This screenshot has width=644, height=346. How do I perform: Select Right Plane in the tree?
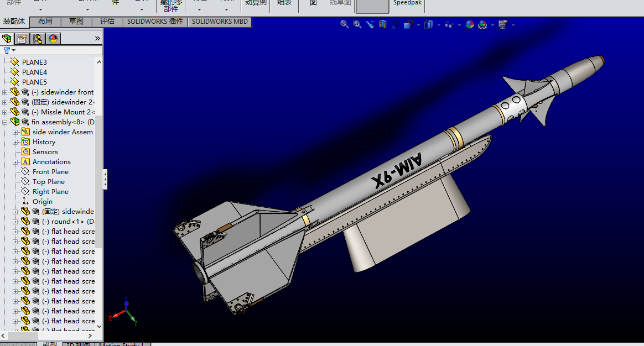[50, 192]
